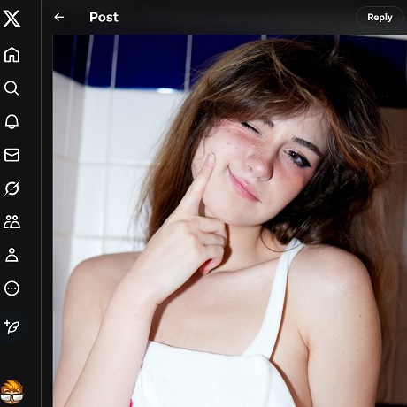
Task: Visit your Profile page icon
Action: [12, 255]
